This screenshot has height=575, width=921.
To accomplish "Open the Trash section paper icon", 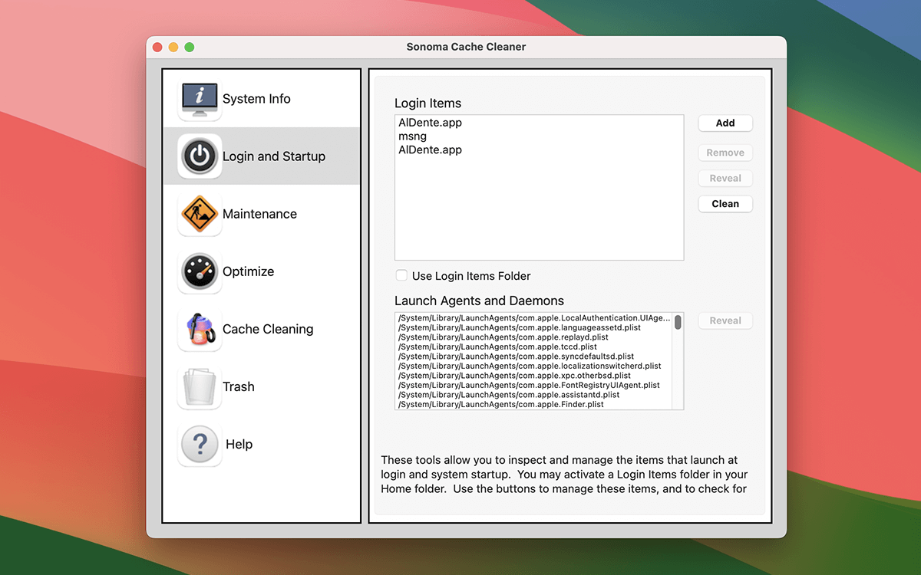I will 200,386.
